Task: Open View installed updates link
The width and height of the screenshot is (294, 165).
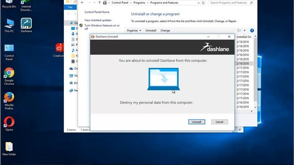Action: 98,20
